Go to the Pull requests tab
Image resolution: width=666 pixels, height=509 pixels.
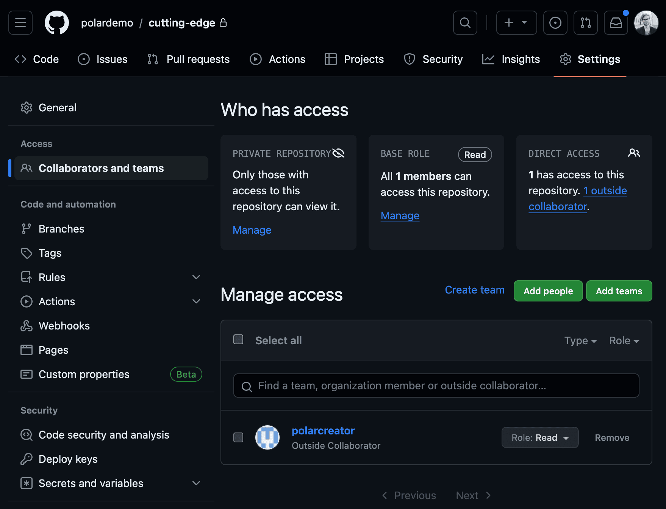pos(189,59)
